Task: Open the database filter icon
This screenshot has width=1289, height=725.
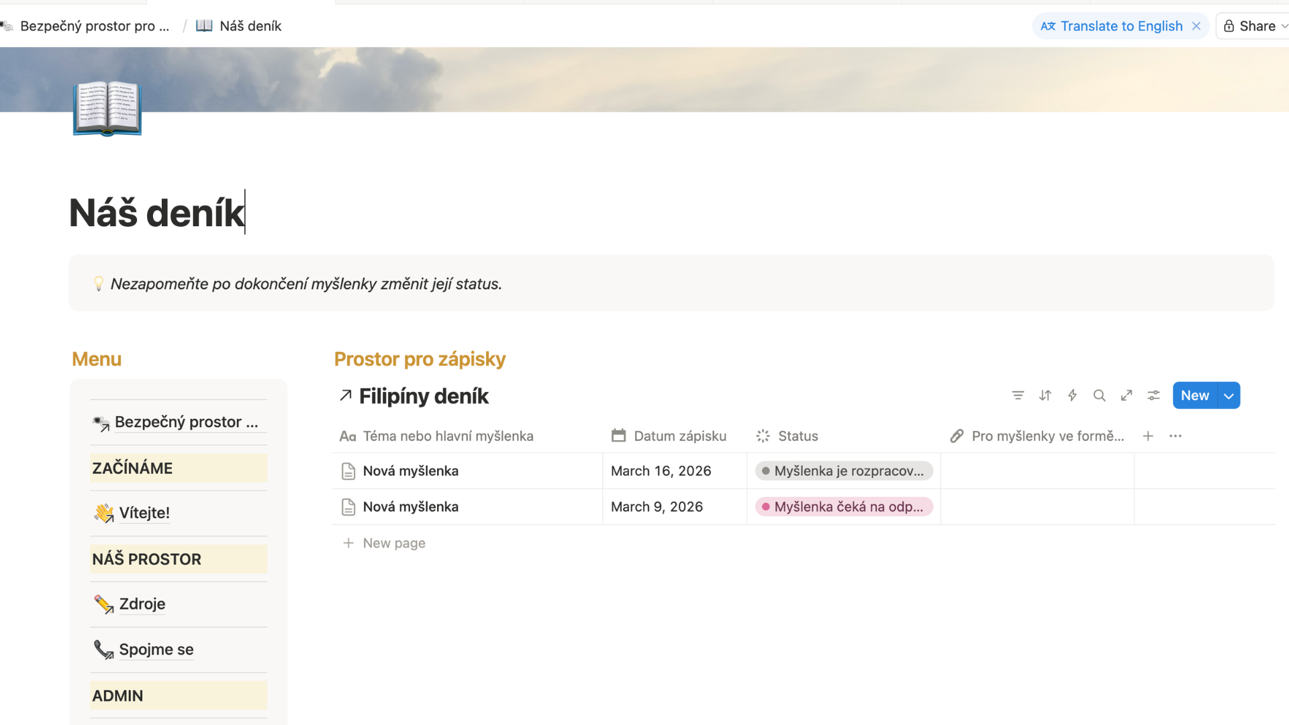Action: [x=1018, y=395]
